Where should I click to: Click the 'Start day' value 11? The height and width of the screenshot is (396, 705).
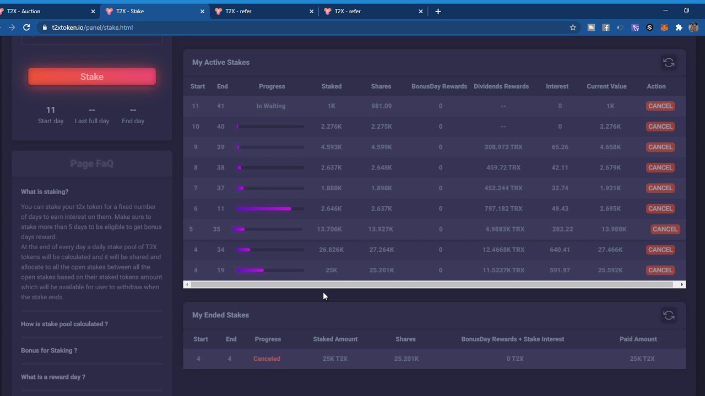tap(51, 110)
